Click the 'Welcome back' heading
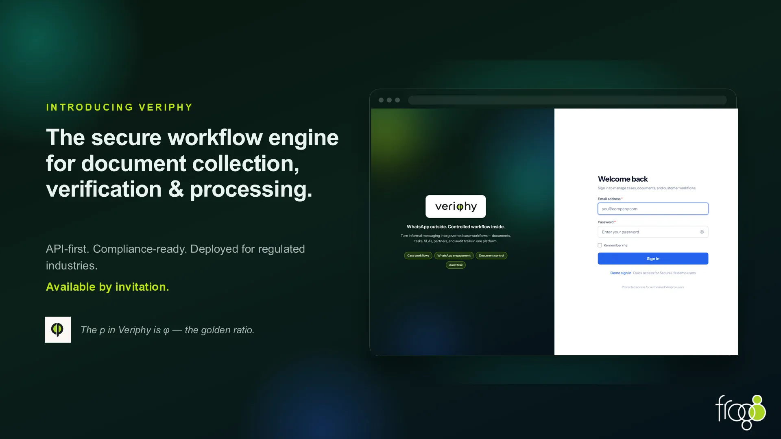781x439 pixels. coord(623,179)
